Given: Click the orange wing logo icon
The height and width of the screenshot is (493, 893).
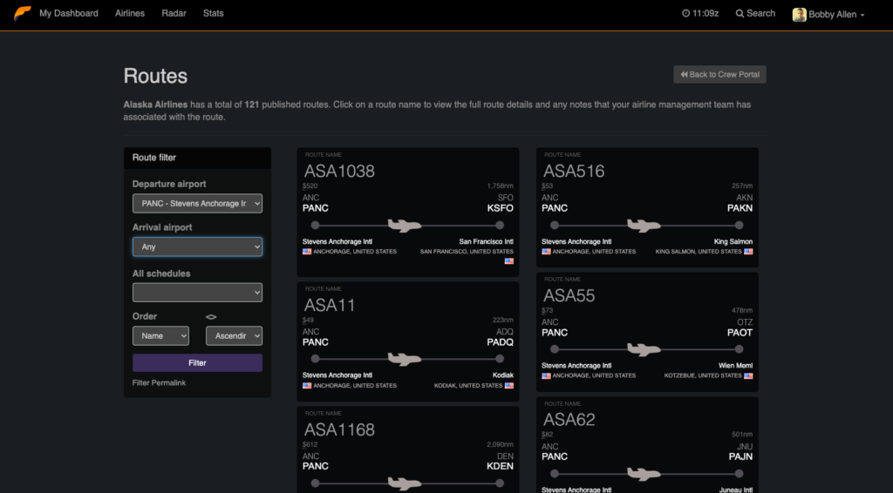Looking at the screenshot, I should click(x=22, y=13).
